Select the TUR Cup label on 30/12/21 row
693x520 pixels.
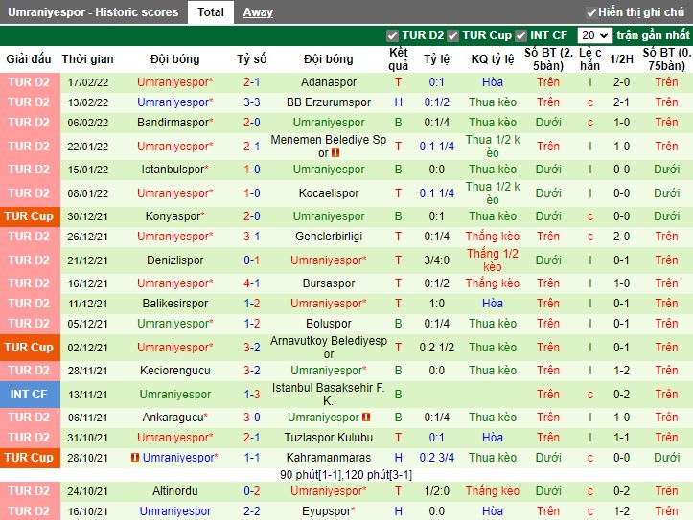(29, 216)
